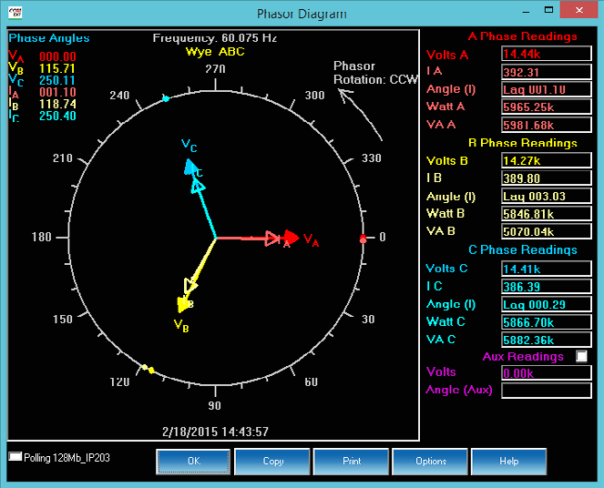The image size is (604, 488).
Task: Click IB phase angle 118.74
Action: [x=57, y=104]
